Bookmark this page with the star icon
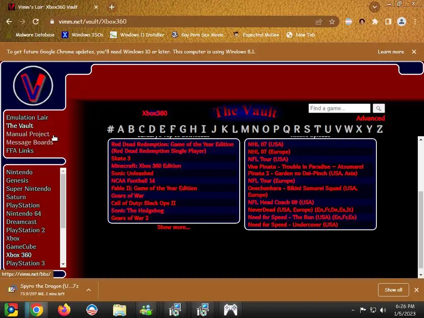This screenshot has height=318, width=424. coord(332,22)
